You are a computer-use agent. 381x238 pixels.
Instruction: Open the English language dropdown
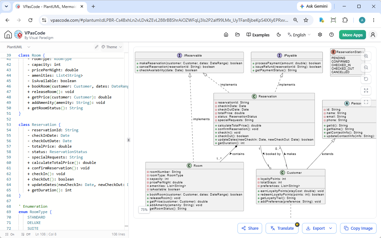[299, 35]
